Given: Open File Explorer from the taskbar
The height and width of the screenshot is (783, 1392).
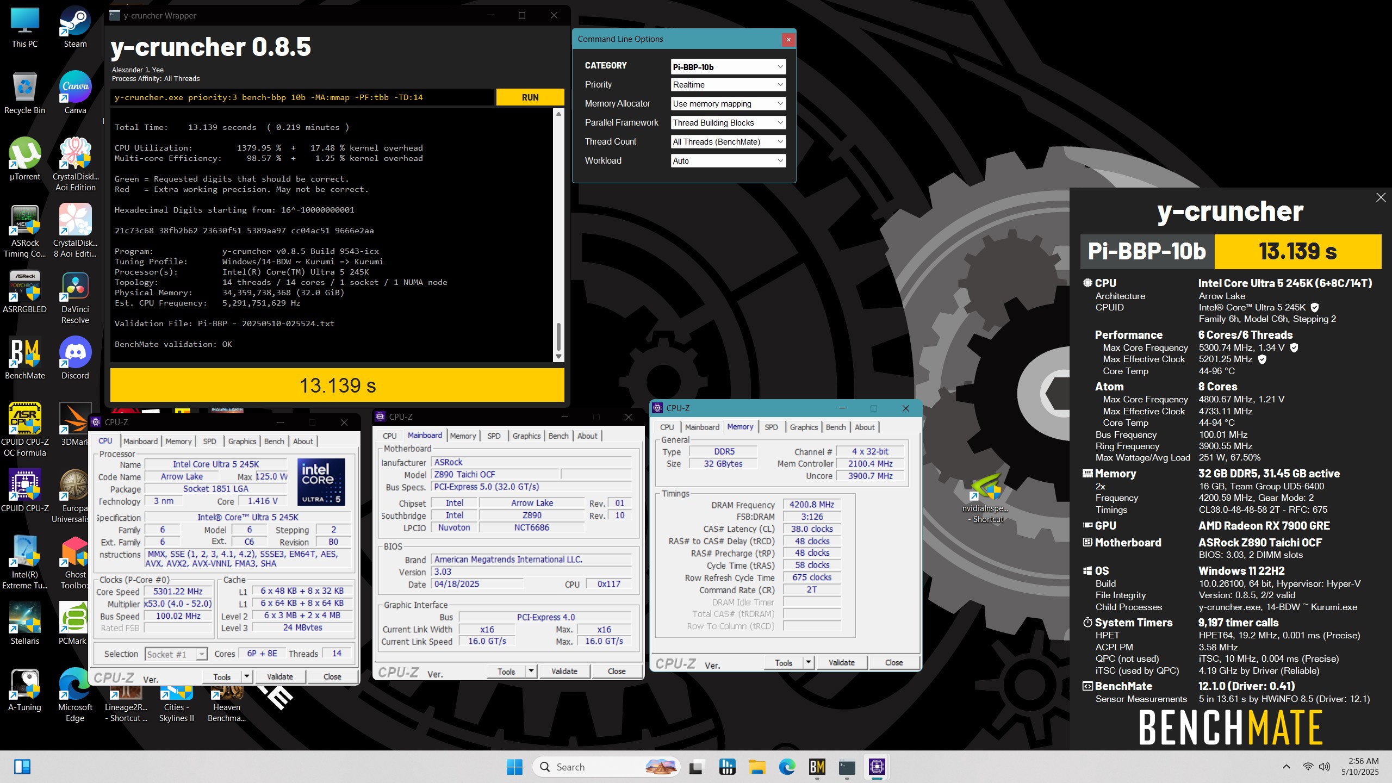Looking at the screenshot, I should coord(757,767).
